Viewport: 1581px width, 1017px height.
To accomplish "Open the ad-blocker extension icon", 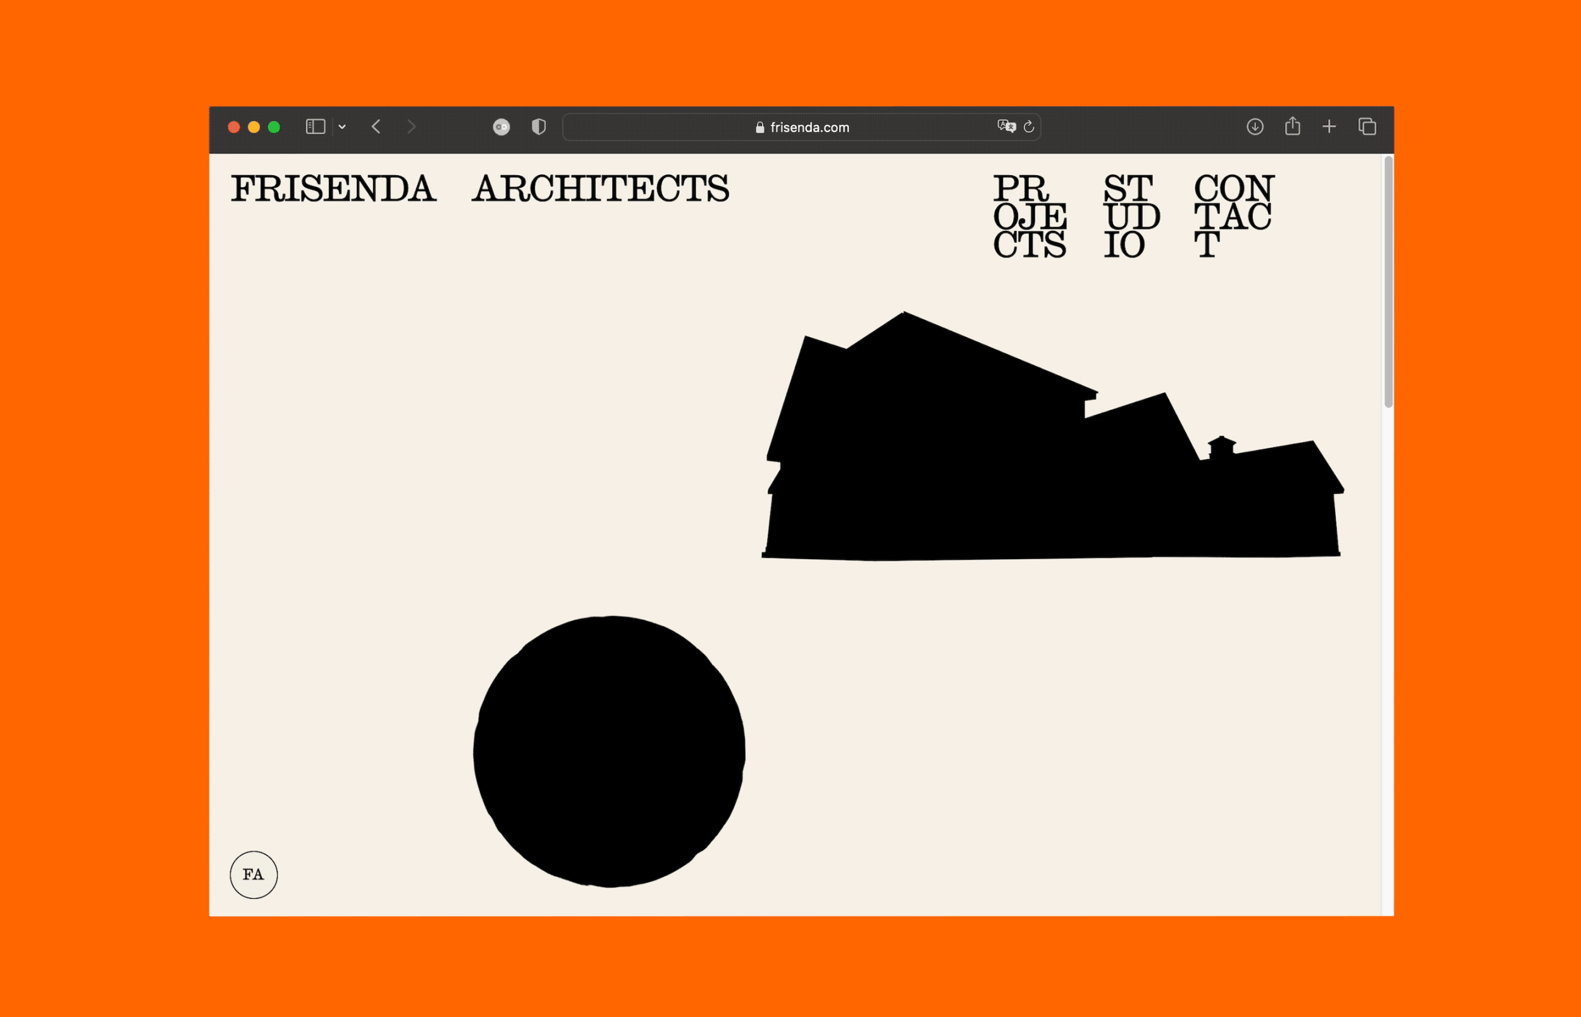I will 501,126.
